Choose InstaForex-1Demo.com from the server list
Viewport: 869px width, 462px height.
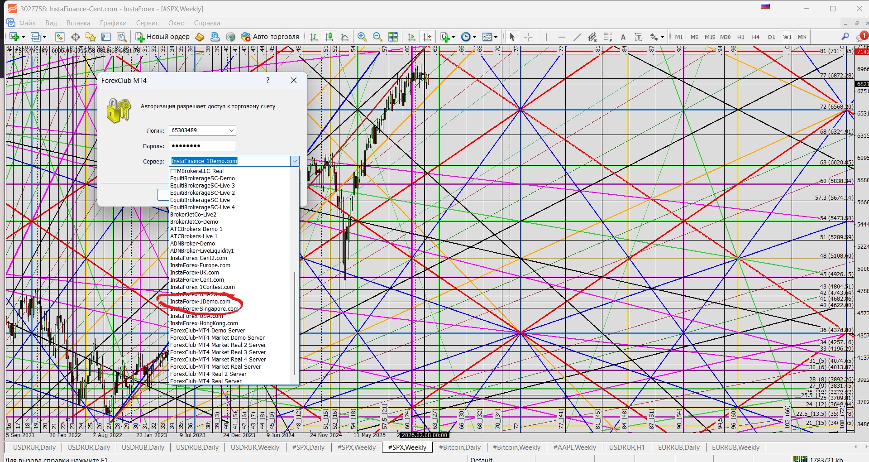(200, 302)
